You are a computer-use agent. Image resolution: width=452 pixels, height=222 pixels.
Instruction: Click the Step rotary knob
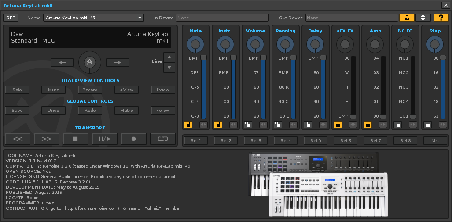[435, 44]
